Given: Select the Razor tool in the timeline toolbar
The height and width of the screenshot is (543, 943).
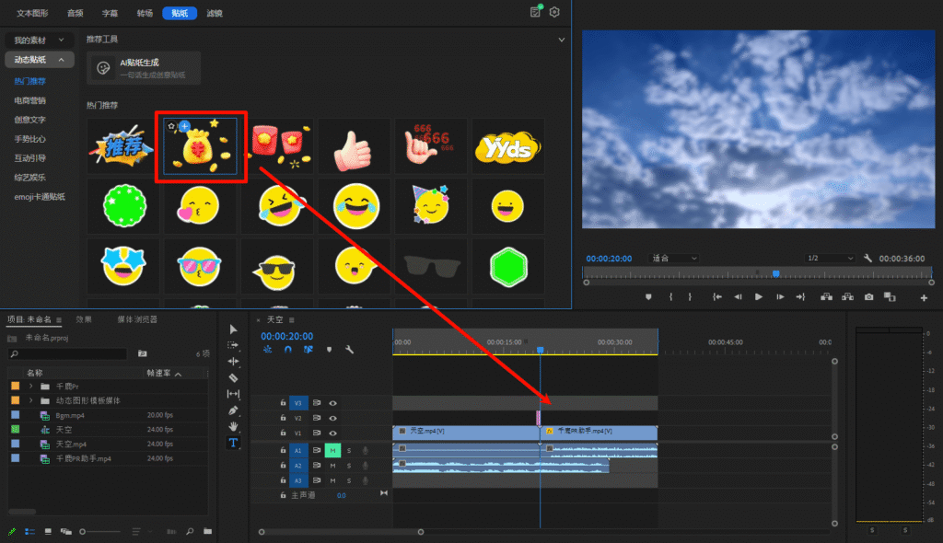Looking at the screenshot, I should pyautogui.click(x=233, y=377).
